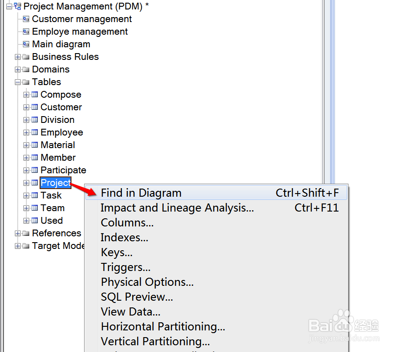Select the Participate table label
This screenshot has height=352, width=402.
63,170
